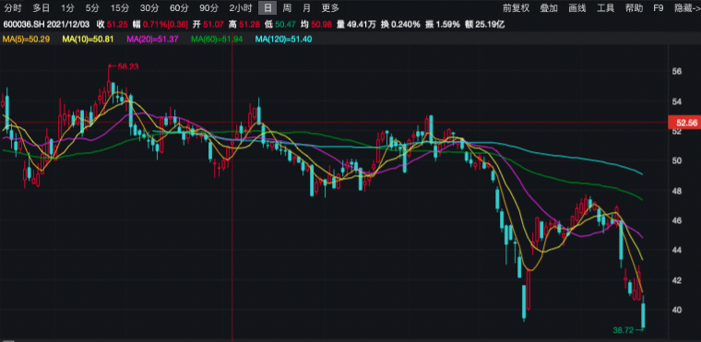Select the 5分 chart interval

pyautogui.click(x=92, y=7)
